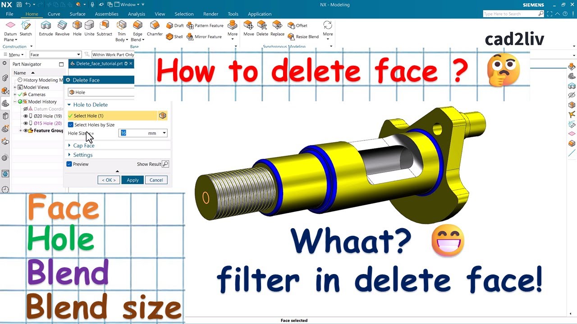Open the Hole feature tool
The width and height of the screenshot is (577, 324).
(x=77, y=28)
